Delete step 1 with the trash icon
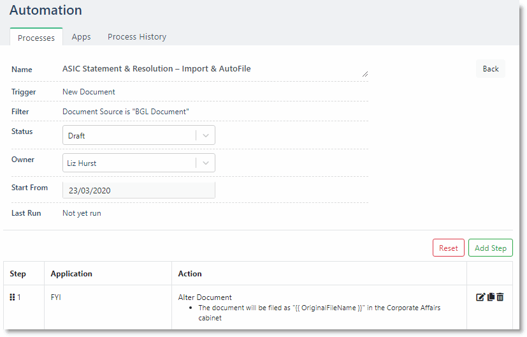The height and width of the screenshot is (337, 527). 500,297
